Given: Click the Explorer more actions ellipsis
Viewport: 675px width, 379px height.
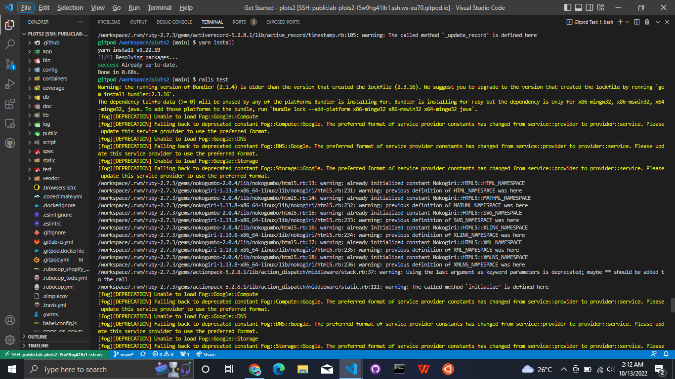Looking at the screenshot, I should tap(80, 22).
